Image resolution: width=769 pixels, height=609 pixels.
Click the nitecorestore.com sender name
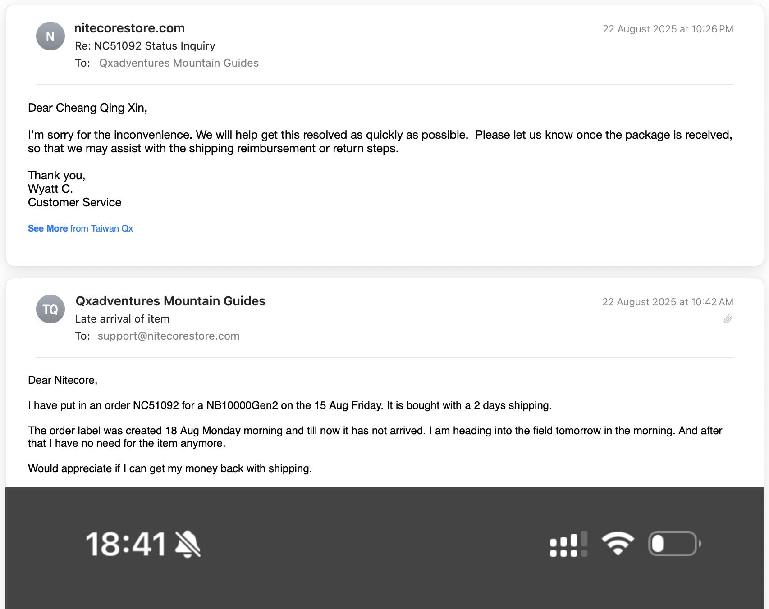click(x=129, y=28)
